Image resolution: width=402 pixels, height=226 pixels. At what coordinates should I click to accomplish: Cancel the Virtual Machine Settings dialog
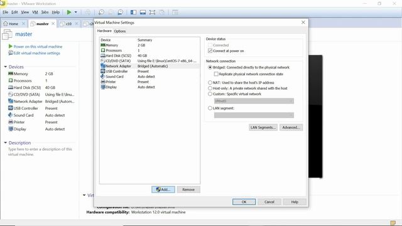pos(269,202)
